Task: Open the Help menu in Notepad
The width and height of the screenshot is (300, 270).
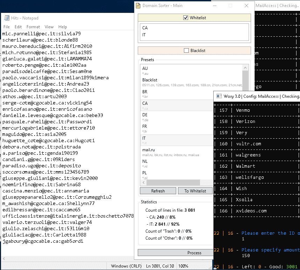Action: pos(63,27)
